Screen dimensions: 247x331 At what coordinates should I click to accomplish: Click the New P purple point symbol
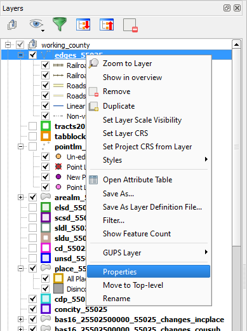pyautogui.click(x=58, y=177)
